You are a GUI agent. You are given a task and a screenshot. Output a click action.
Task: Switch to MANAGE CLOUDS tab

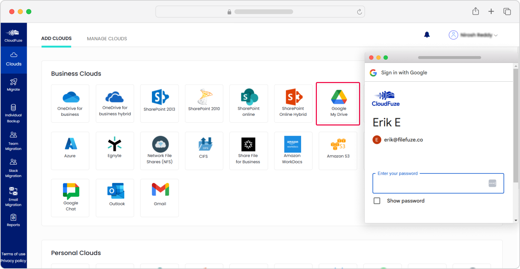107,38
